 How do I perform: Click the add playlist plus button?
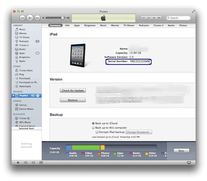pyautogui.click(x=18, y=163)
